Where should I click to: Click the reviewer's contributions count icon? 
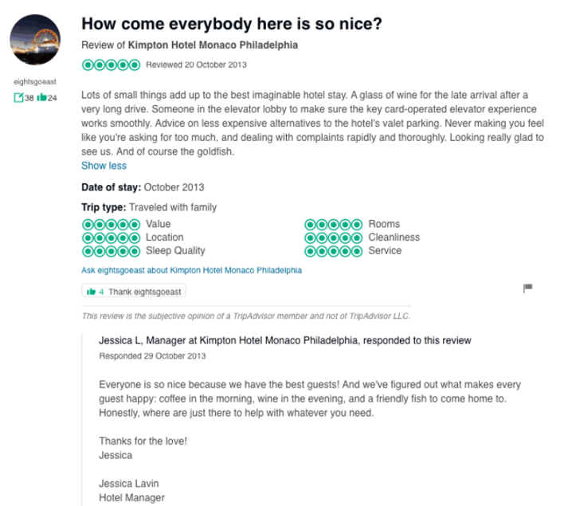click(18, 98)
